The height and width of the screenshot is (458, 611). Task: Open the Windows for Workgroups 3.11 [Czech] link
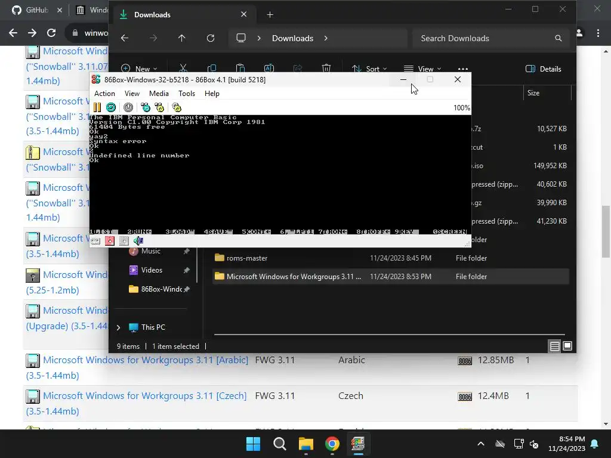[144, 396]
